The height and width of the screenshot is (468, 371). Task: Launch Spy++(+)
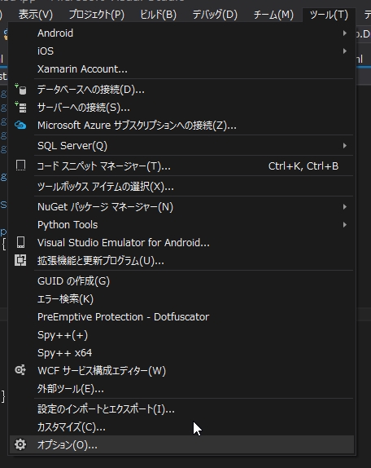pos(181,334)
